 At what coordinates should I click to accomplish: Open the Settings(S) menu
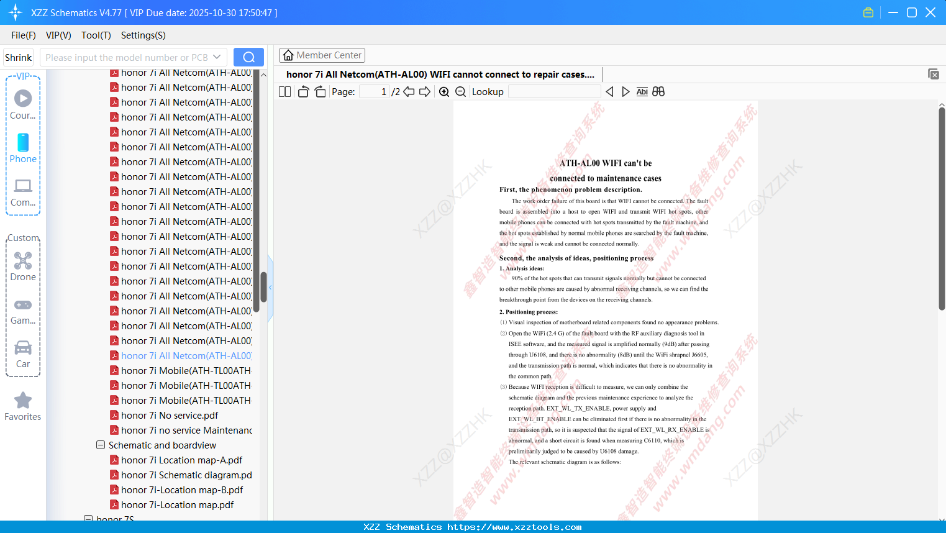tap(143, 35)
